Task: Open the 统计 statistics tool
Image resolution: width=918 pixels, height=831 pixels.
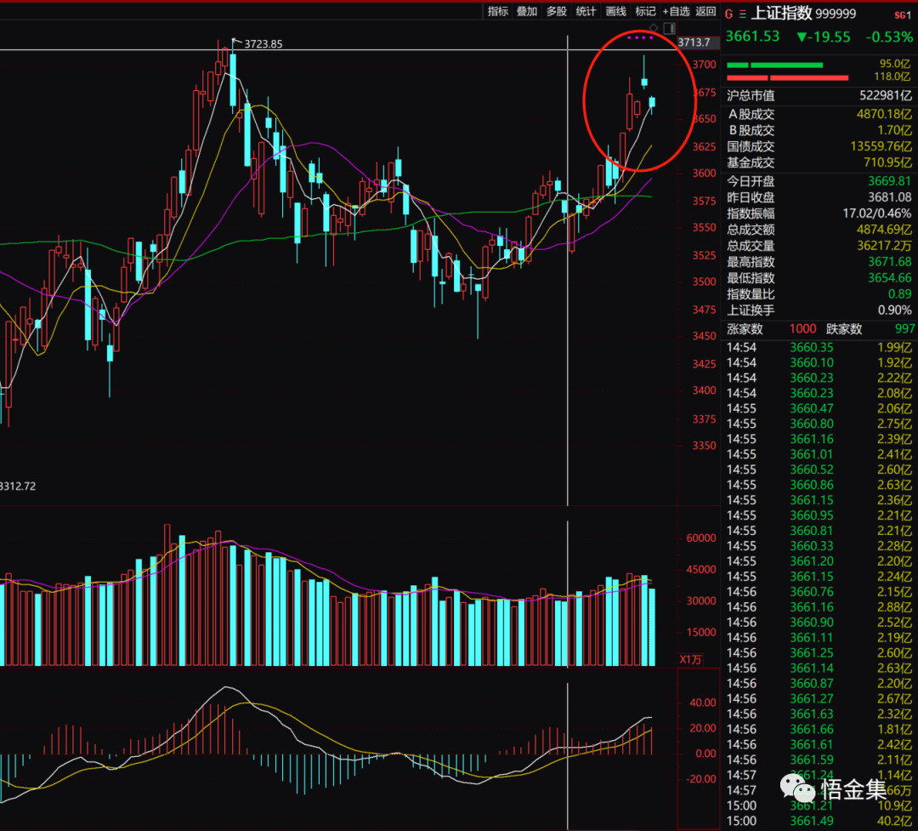Action: pos(586,11)
